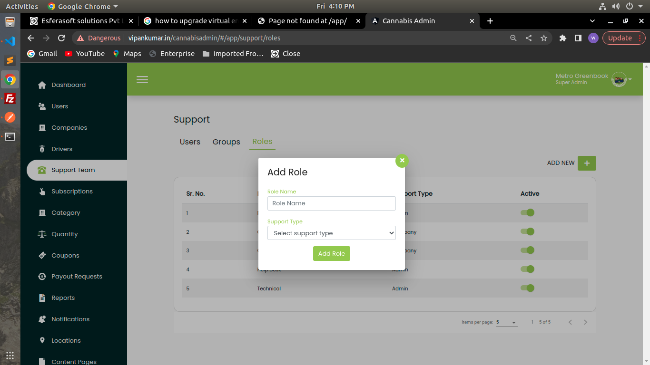Open FileZilla from the Ubuntu dock
The height and width of the screenshot is (365, 650).
point(10,99)
